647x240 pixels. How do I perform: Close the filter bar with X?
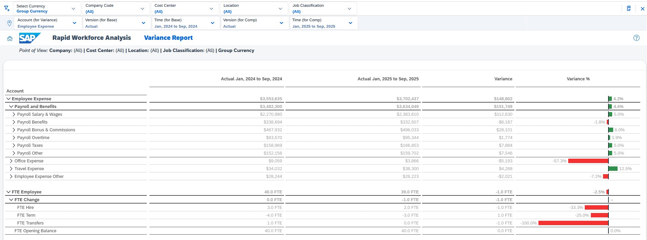pos(642,9)
